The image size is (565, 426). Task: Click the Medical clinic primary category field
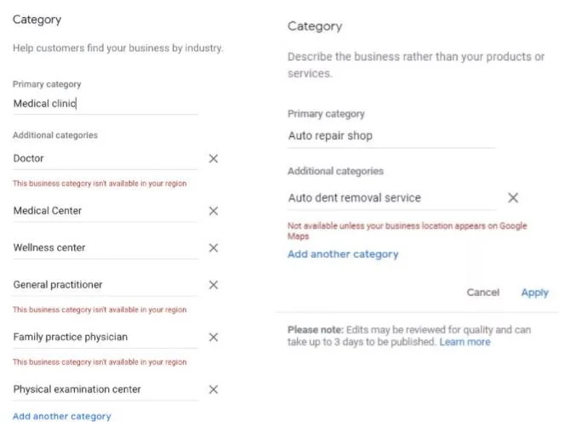pyautogui.click(x=105, y=104)
